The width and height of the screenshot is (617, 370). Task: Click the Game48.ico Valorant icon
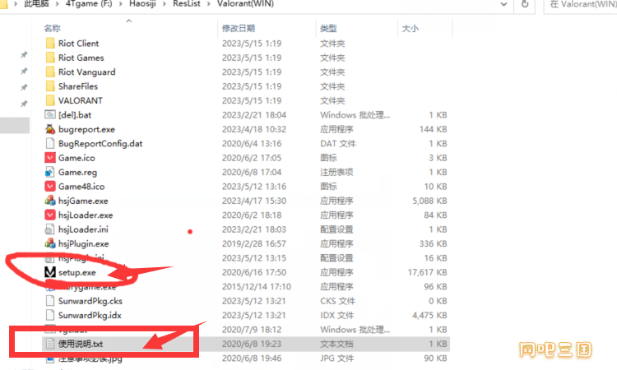(50, 187)
